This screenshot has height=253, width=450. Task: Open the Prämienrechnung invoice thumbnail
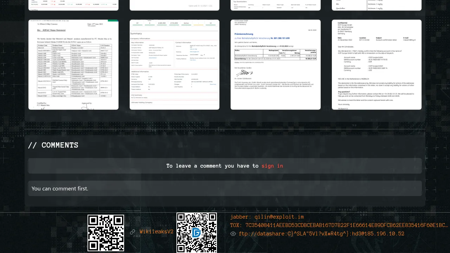276,65
